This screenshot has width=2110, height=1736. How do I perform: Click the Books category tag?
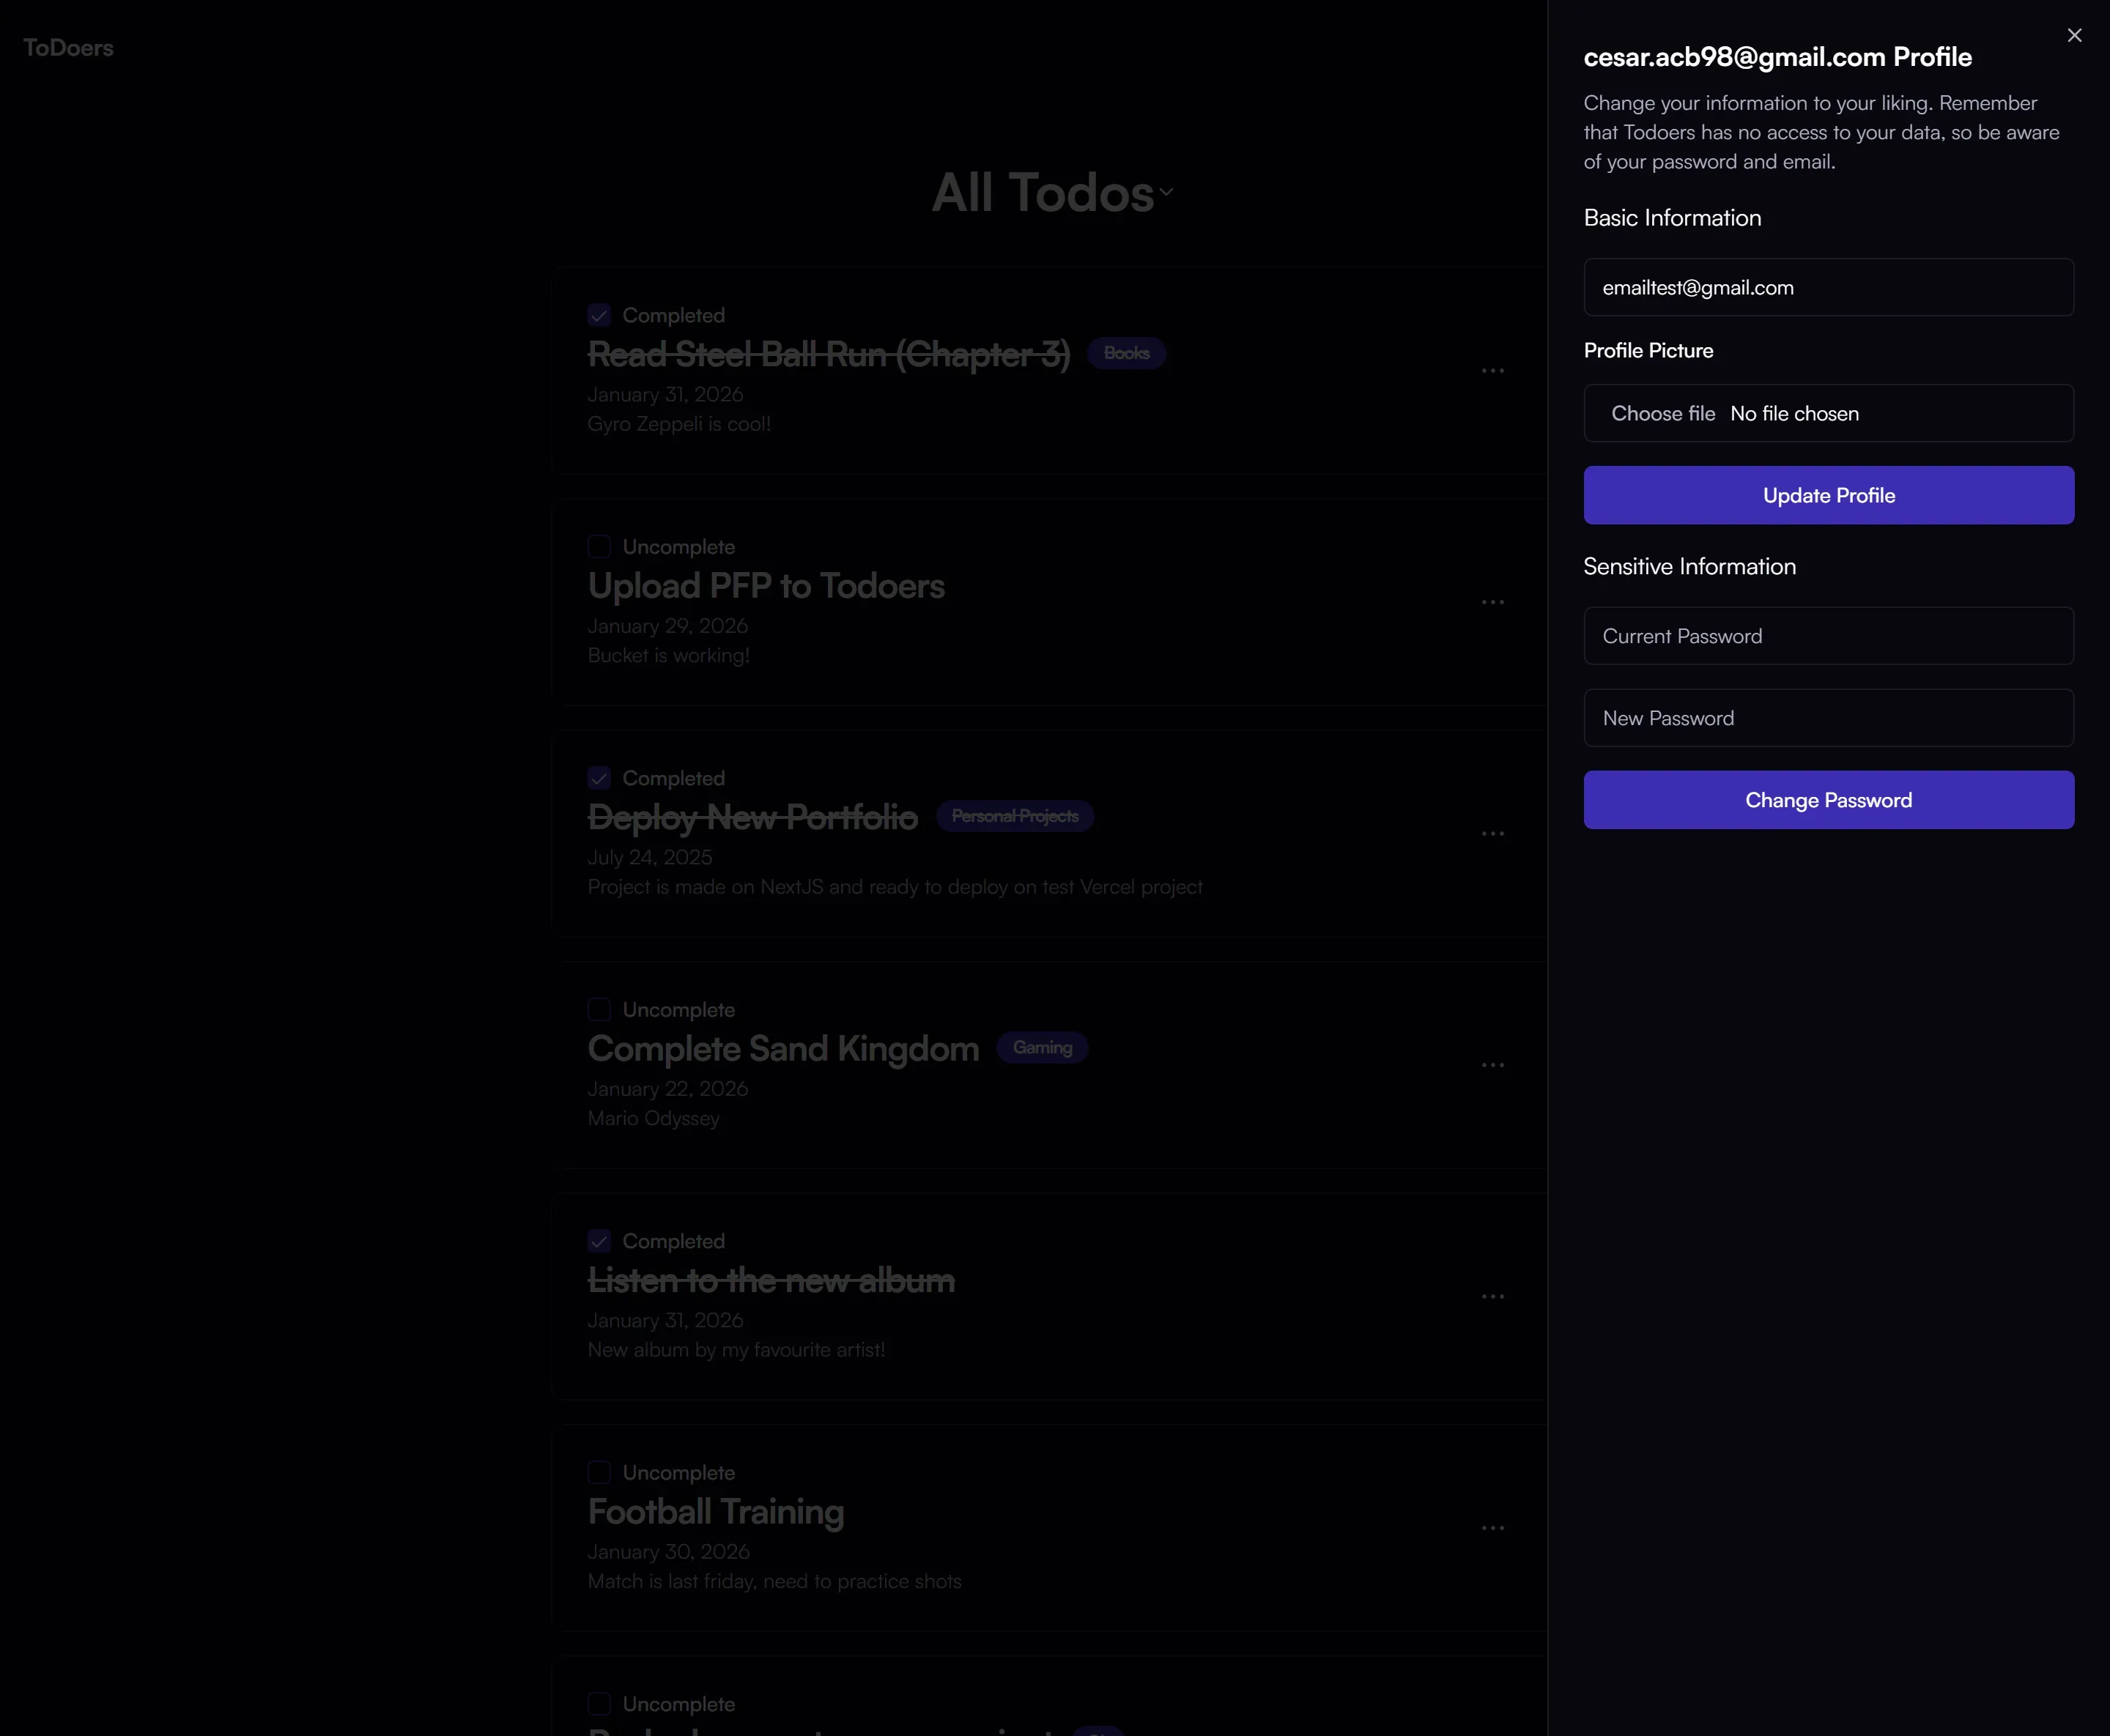click(1126, 353)
